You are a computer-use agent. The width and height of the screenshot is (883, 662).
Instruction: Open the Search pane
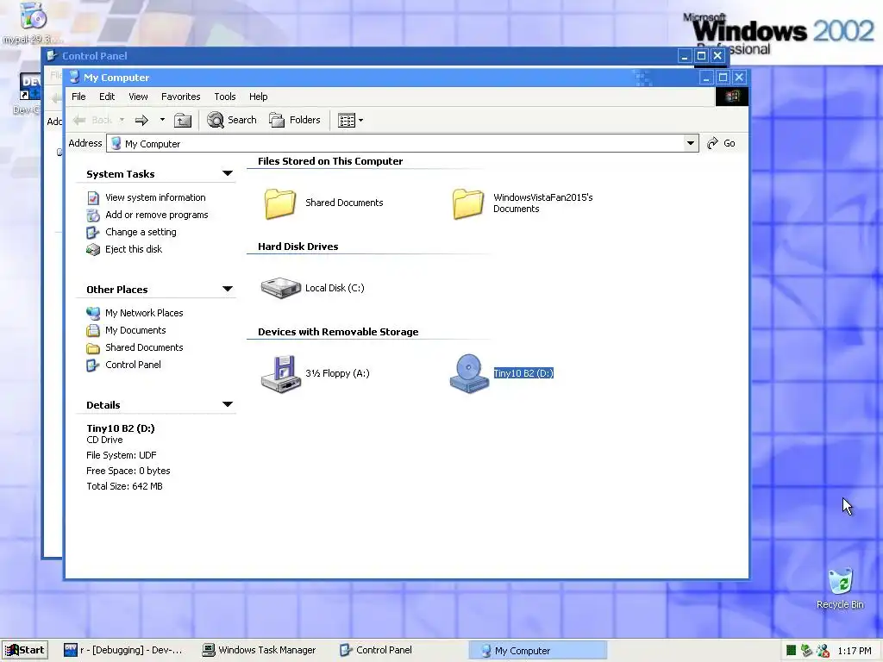coord(231,120)
